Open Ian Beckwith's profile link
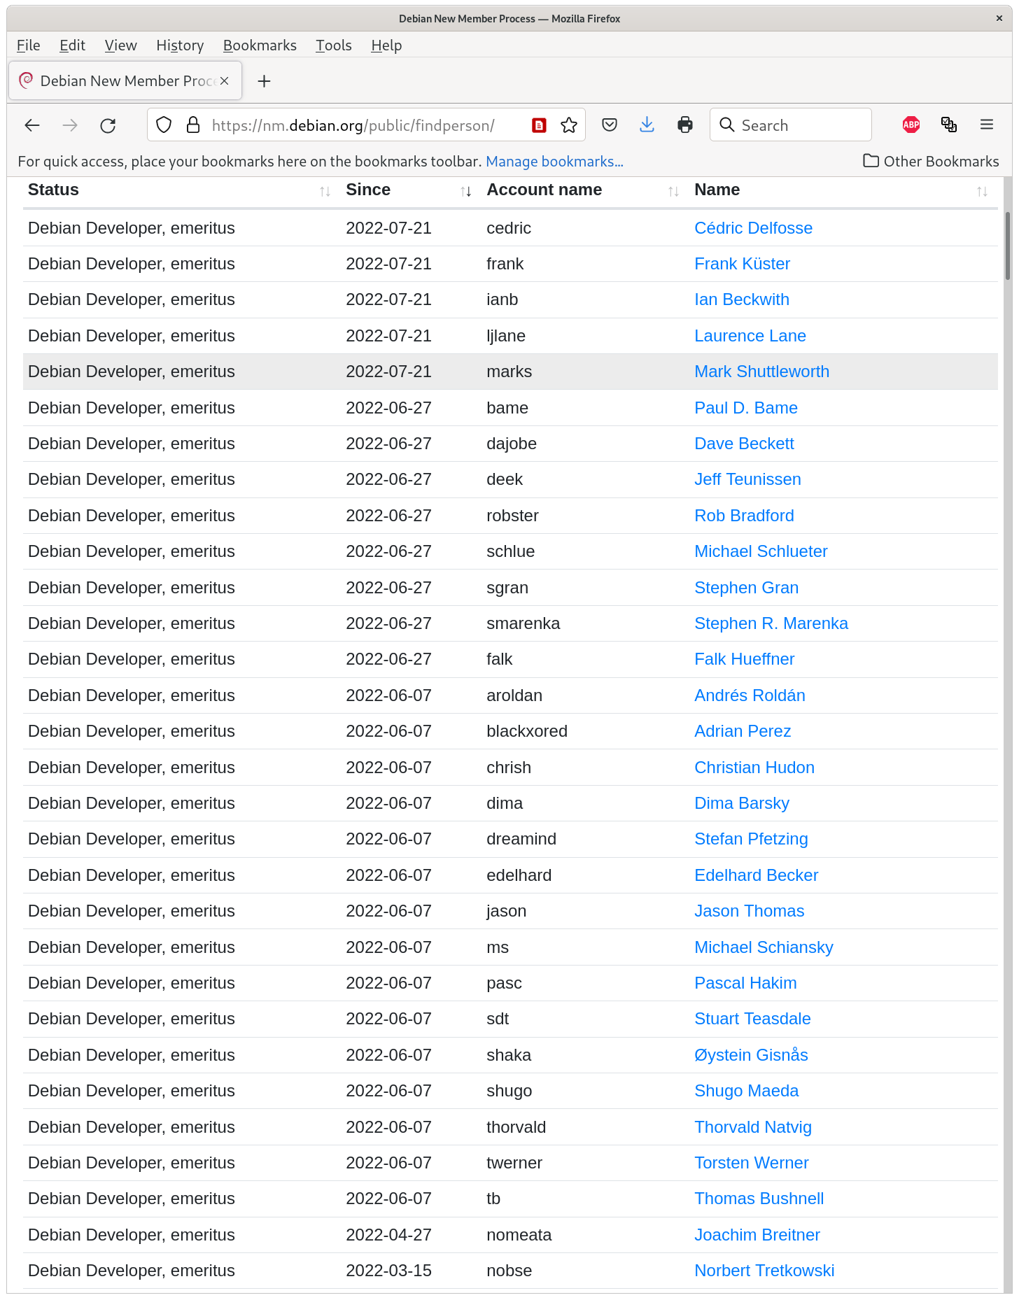The width and height of the screenshot is (1019, 1300). click(741, 299)
